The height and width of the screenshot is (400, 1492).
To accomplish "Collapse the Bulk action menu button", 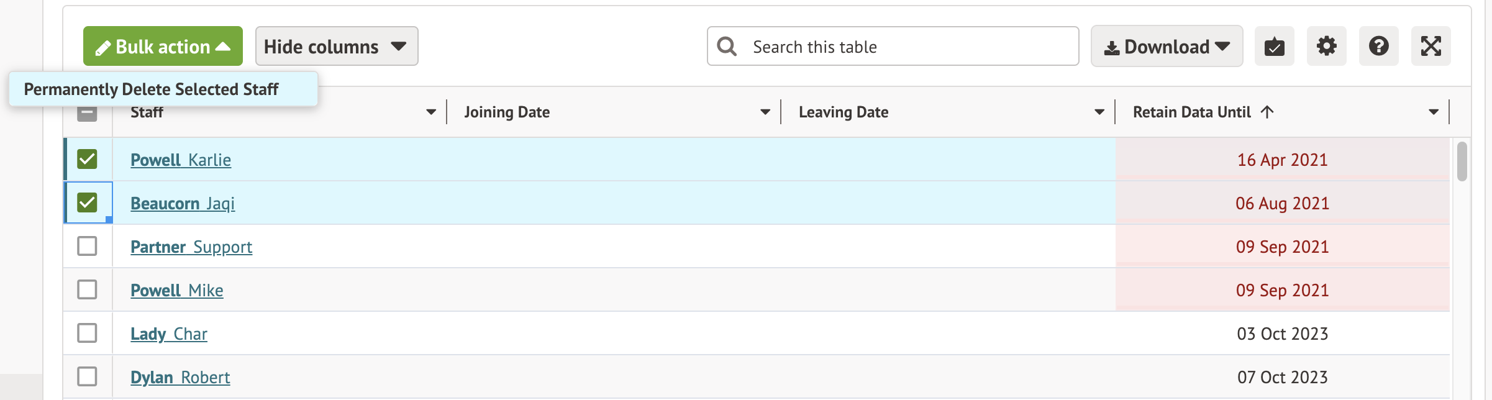I will (163, 47).
